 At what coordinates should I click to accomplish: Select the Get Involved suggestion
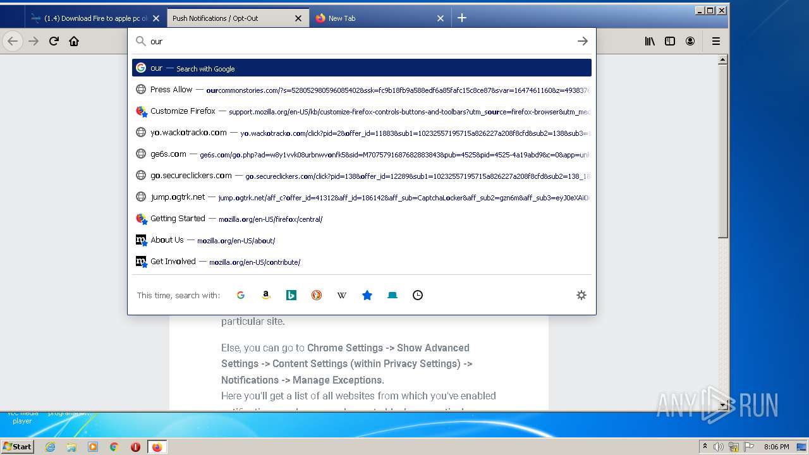click(362, 261)
